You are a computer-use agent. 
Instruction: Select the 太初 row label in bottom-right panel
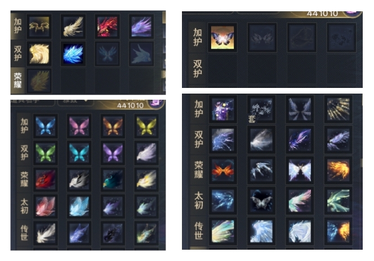coord(198,201)
